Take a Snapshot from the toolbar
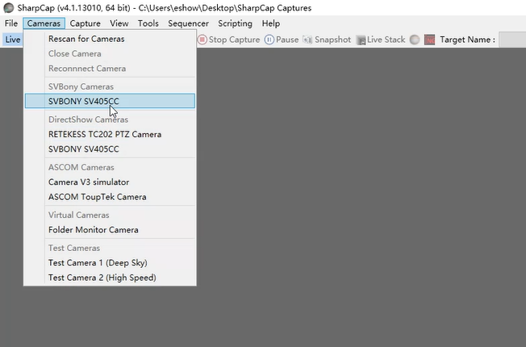The height and width of the screenshot is (347, 526). tap(327, 40)
